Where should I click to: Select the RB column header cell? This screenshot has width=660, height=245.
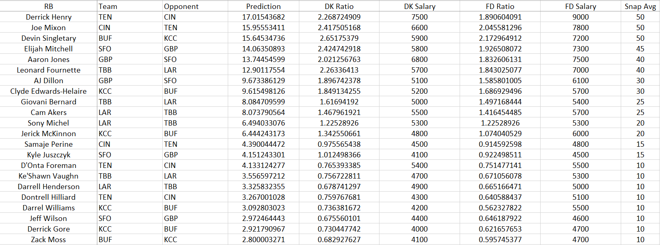[48, 6]
